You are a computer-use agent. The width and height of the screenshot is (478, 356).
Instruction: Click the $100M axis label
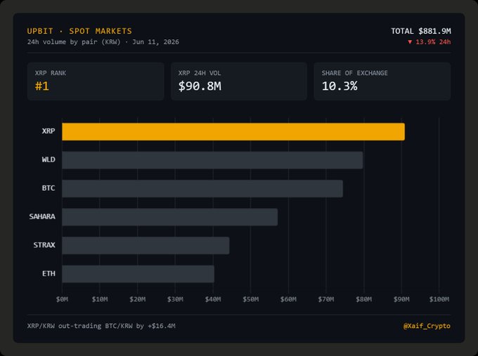coord(439,299)
